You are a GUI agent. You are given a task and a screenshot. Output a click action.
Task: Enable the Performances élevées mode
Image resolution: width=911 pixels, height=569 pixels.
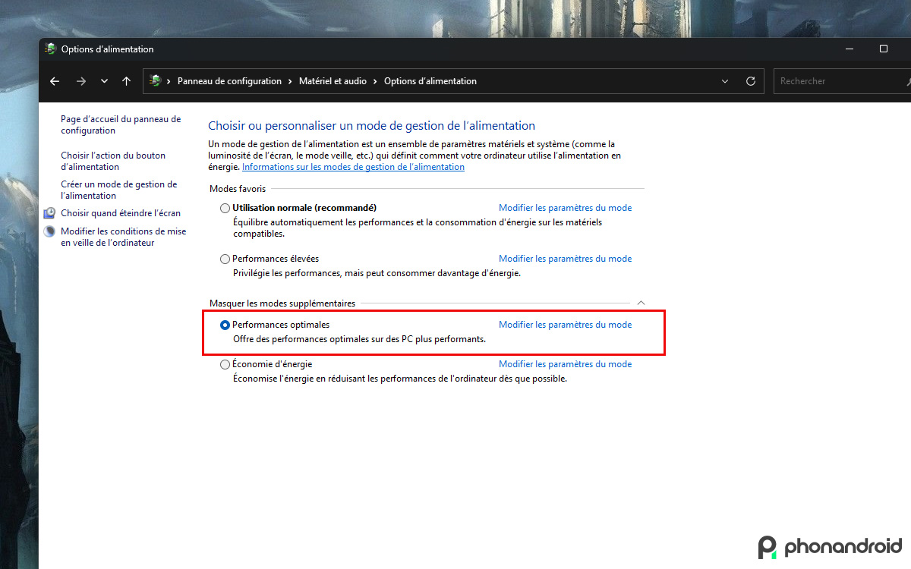pos(225,258)
